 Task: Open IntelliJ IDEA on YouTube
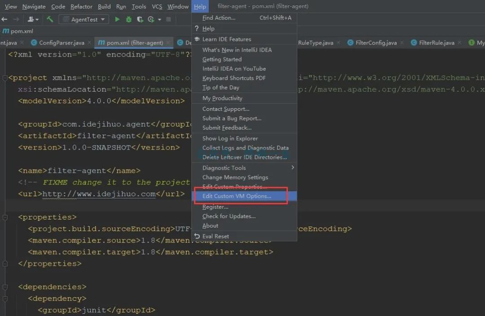pos(244,69)
